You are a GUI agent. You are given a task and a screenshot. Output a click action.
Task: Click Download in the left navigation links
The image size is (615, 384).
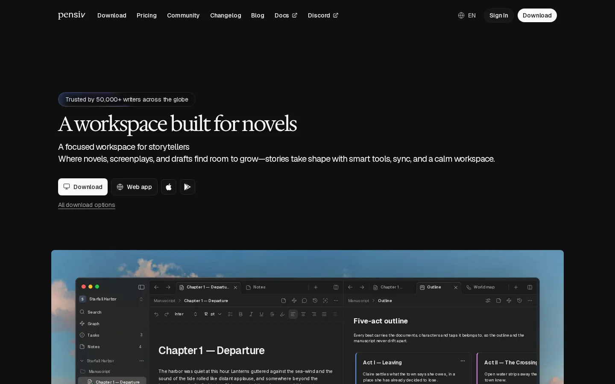[112, 15]
